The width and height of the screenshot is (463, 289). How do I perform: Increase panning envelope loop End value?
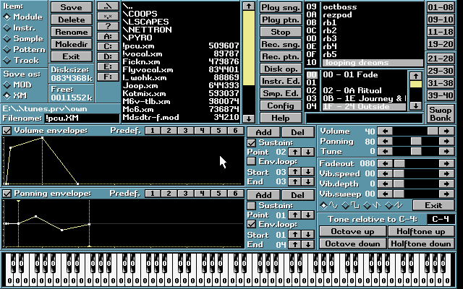coord(294,244)
